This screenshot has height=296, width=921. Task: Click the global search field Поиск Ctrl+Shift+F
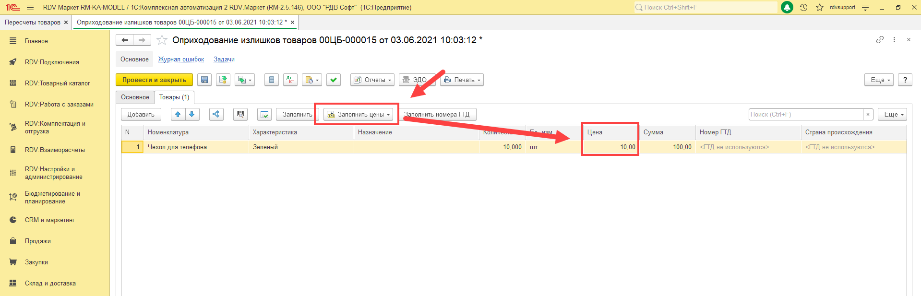(706, 7)
